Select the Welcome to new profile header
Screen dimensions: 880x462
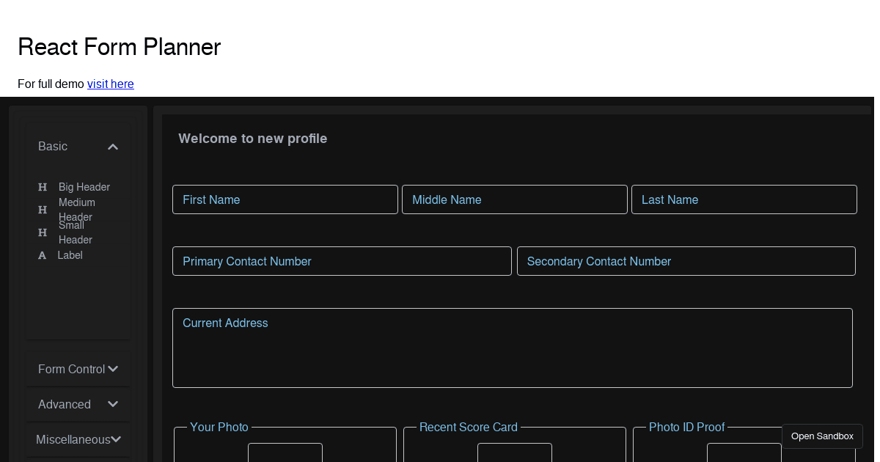[x=253, y=139]
